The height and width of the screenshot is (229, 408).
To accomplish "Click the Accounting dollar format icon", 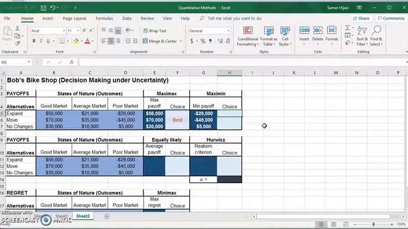I will pos(192,41).
